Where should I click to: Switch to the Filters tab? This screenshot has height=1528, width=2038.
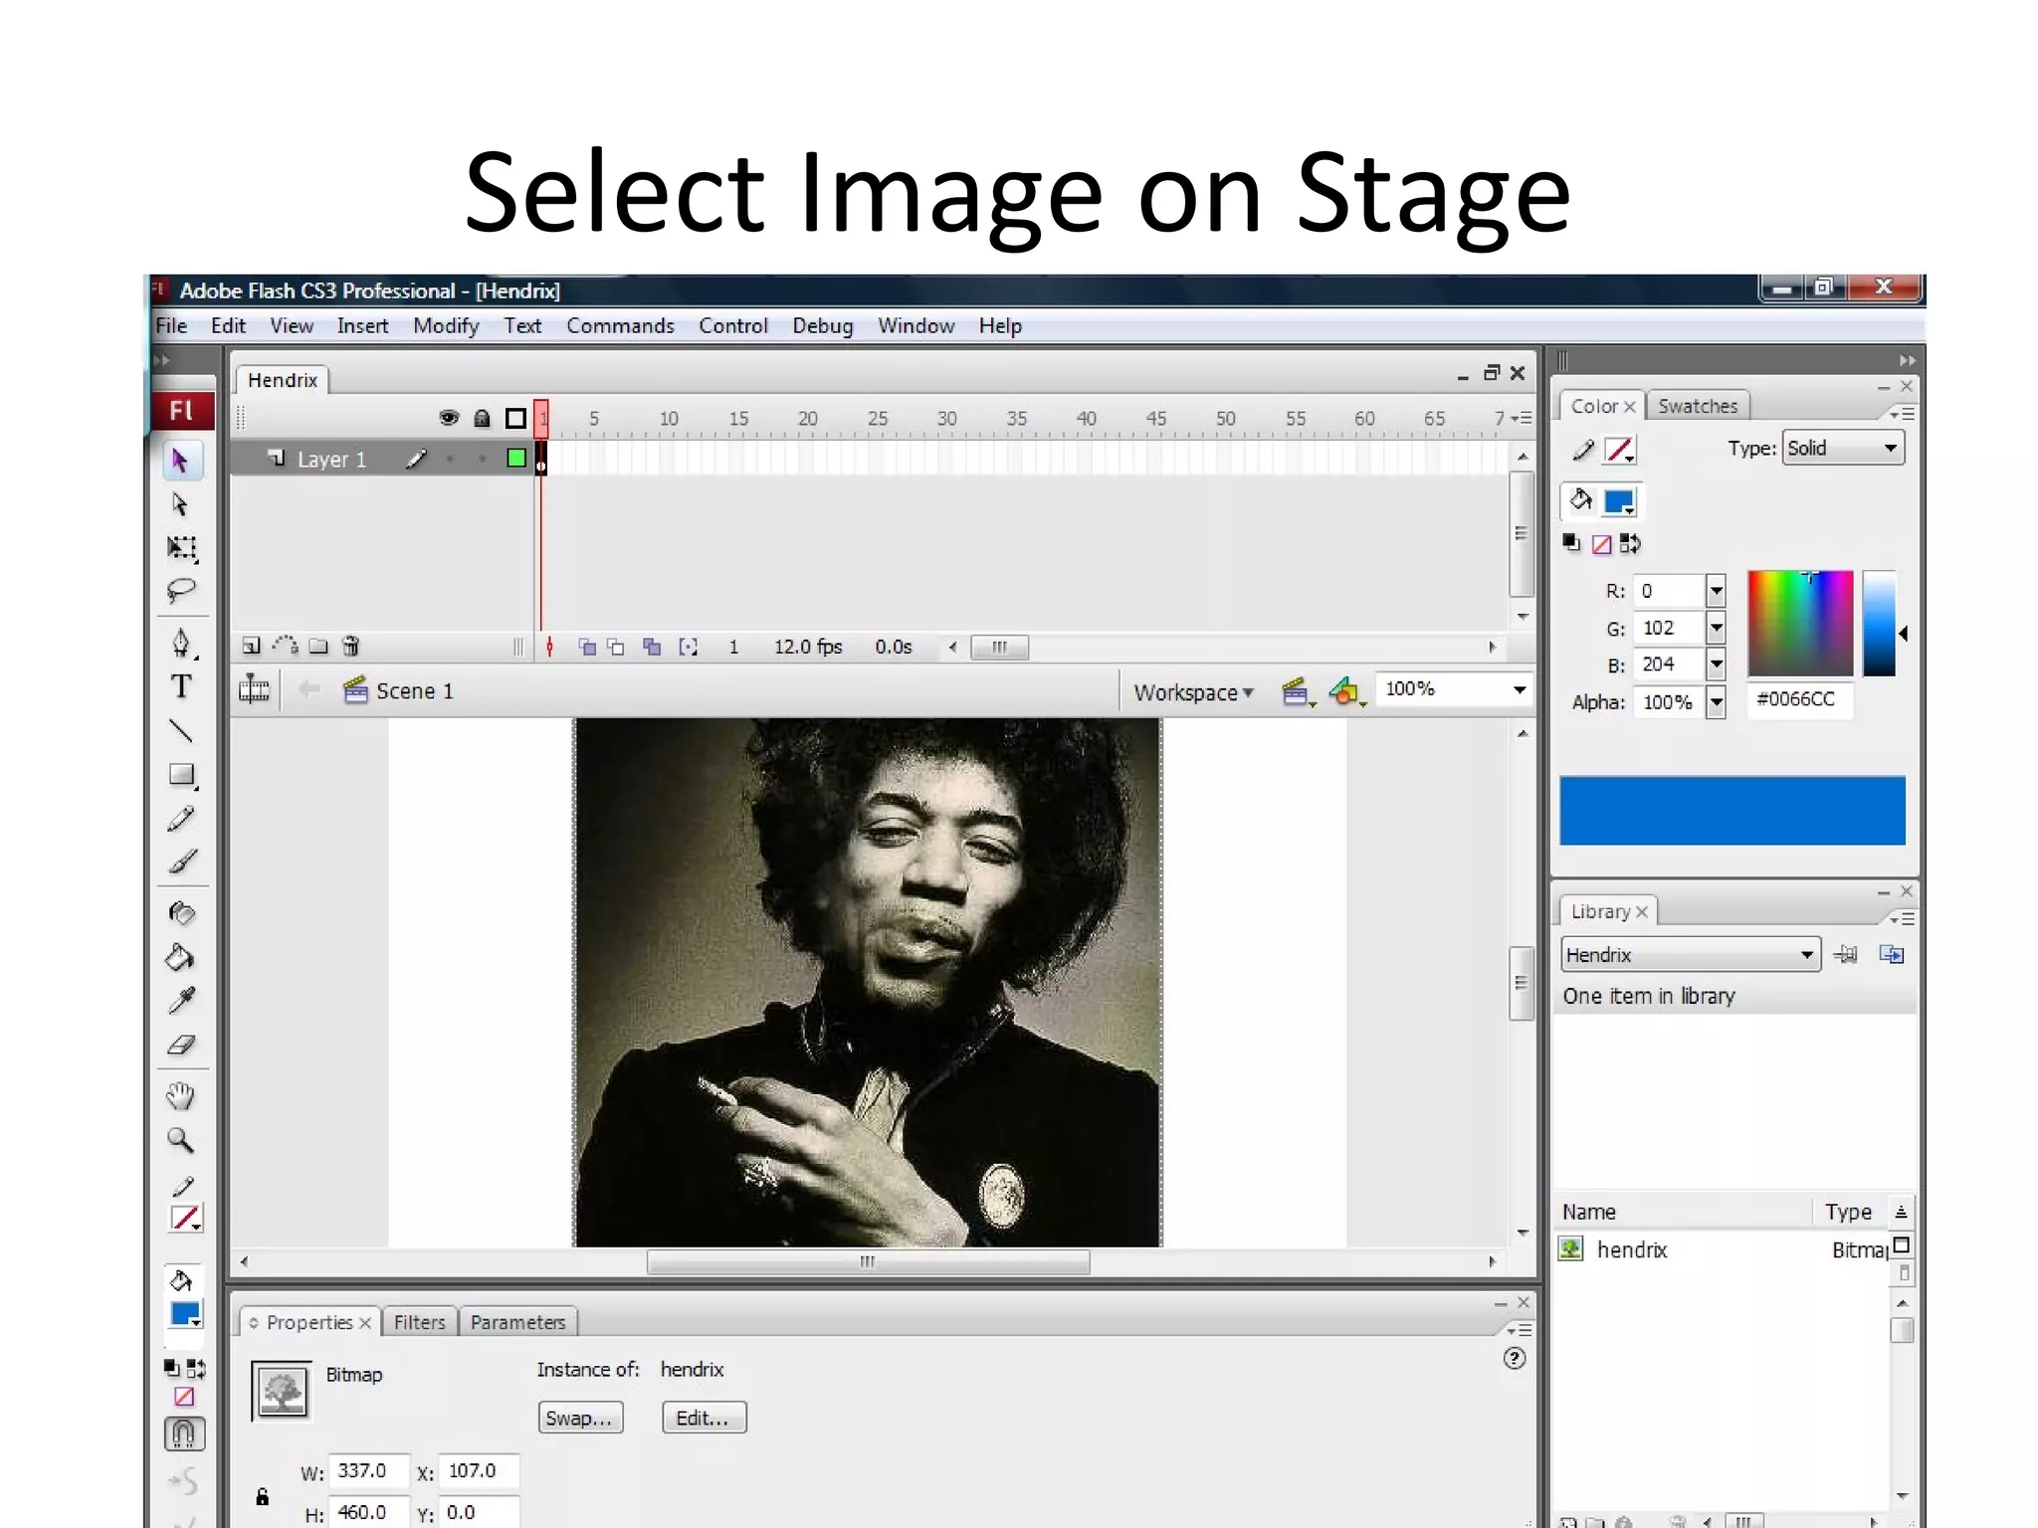[x=419, y=1322]
